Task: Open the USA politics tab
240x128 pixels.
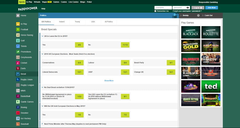Action: tap(93, 22)
